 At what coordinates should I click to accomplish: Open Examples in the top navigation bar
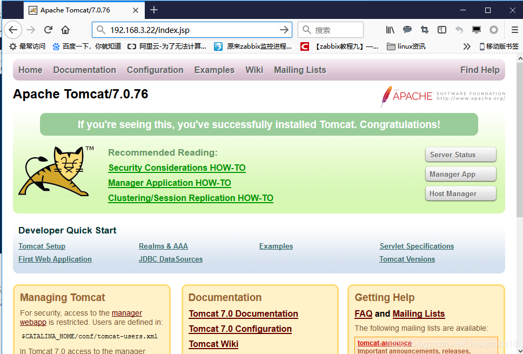(214, 70)
